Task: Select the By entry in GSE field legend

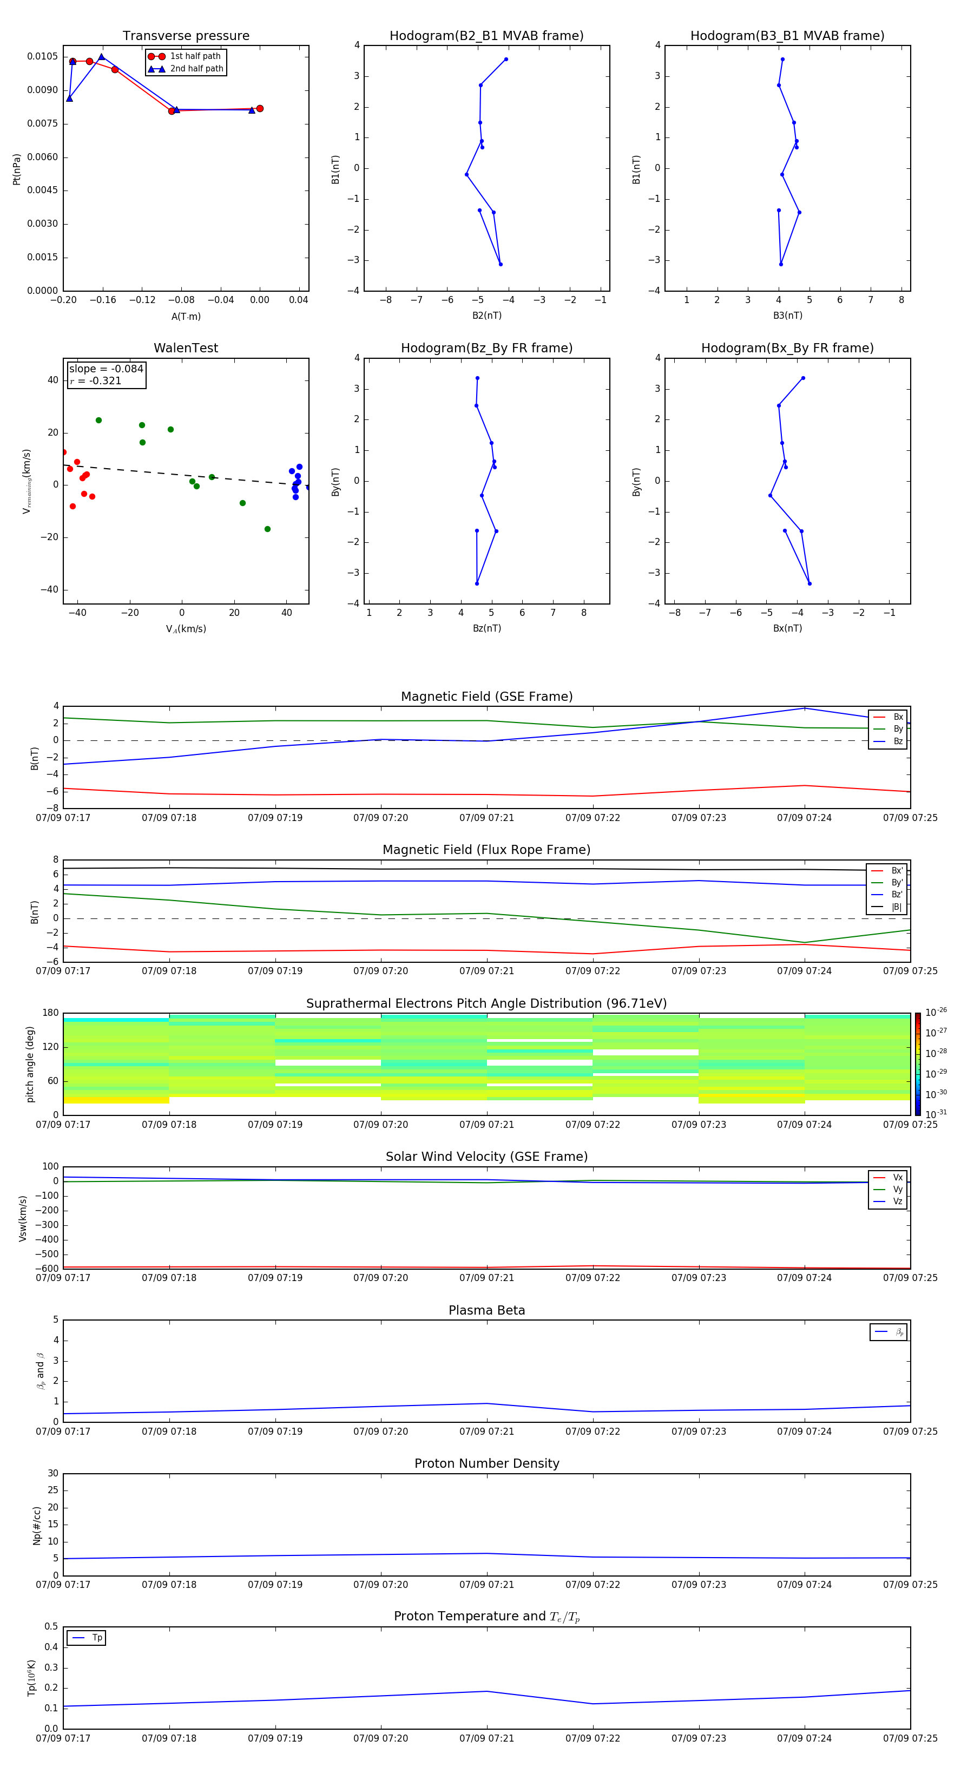Action: (x=888, y=728)
